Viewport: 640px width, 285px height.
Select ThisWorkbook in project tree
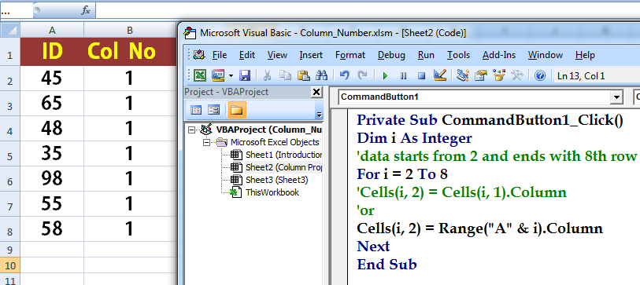[x=272, y=192]
